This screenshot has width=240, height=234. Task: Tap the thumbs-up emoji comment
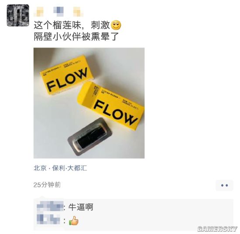pyautogui.click(x=74, y=220)
